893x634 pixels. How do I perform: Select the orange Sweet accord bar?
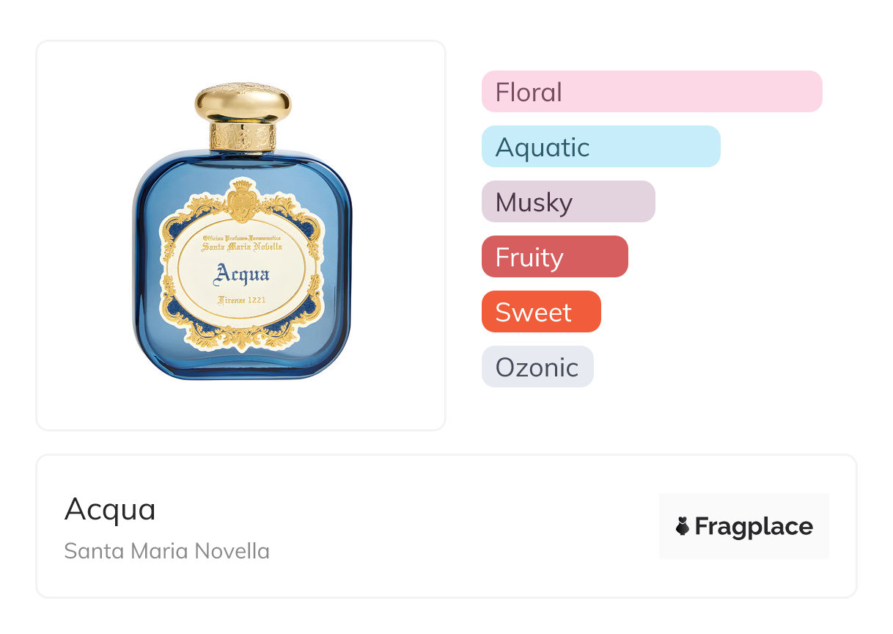pyautogui.click(x=540, y=312)
